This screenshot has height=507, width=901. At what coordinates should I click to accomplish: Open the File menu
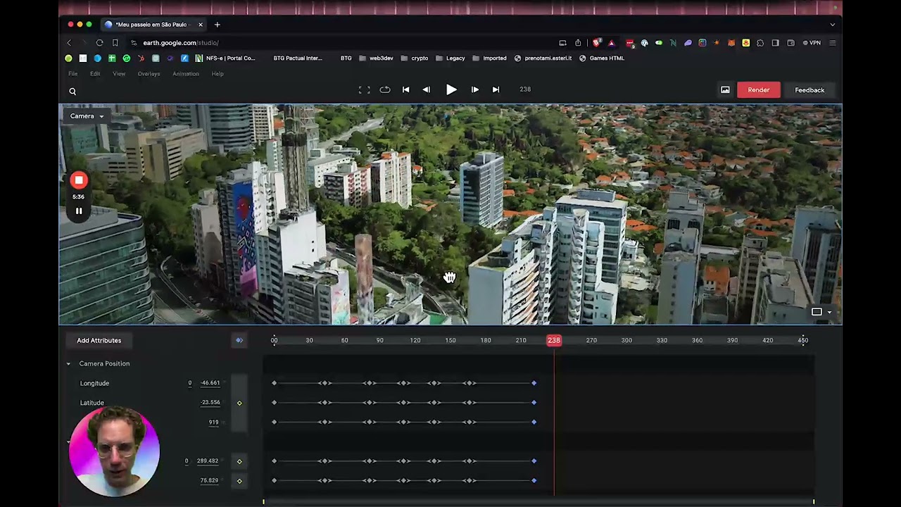tap(73, 74)
